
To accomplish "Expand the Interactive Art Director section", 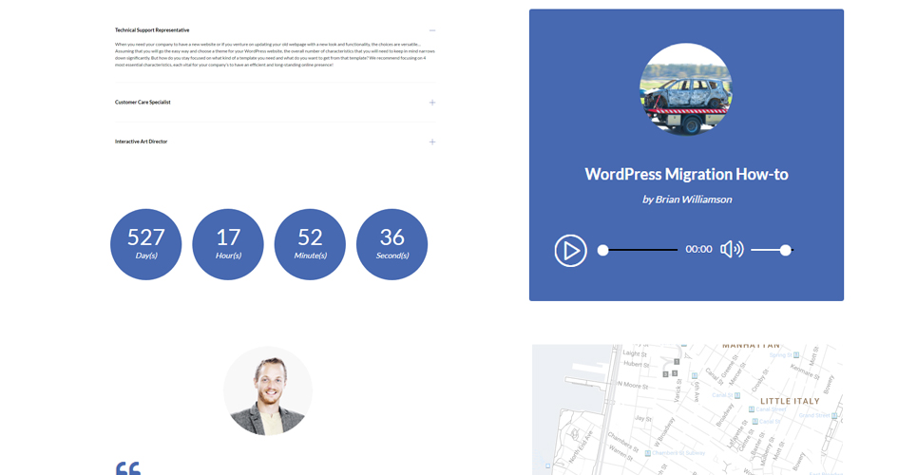I will (432, 142).
